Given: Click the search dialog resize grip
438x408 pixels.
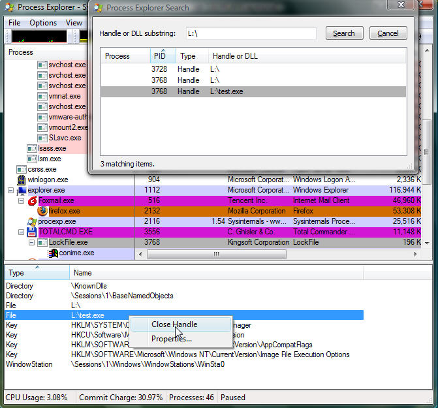Looking at the screenshot, I should point(410,166).
